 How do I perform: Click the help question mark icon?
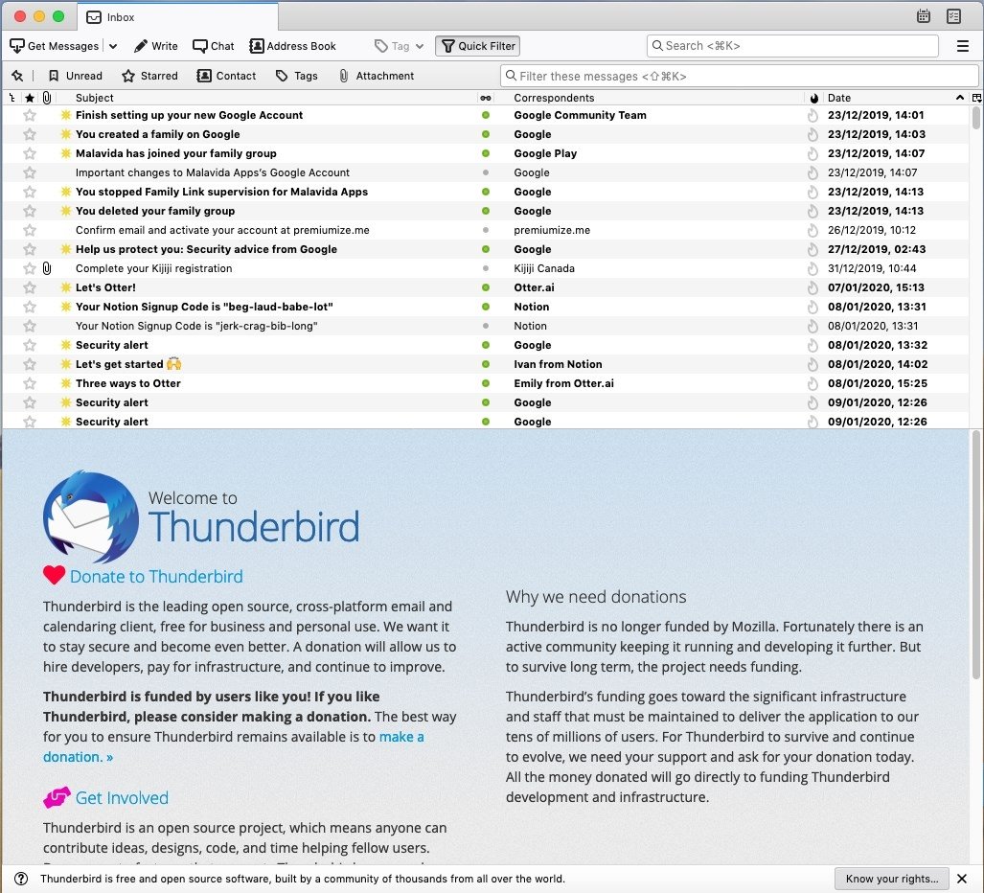pos(21,879)
